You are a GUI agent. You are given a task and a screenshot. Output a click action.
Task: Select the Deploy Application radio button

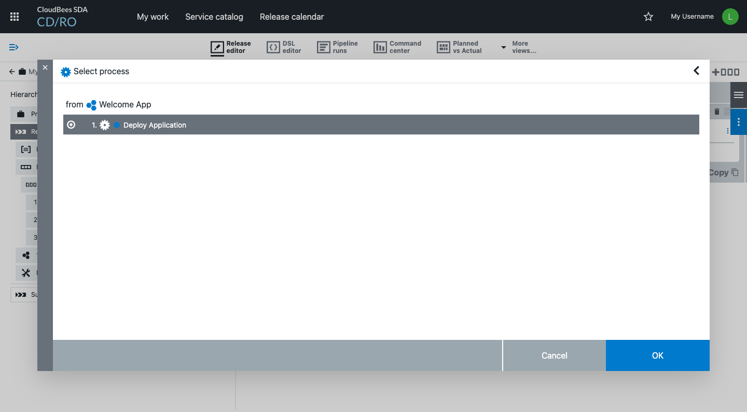coord(71,125)
